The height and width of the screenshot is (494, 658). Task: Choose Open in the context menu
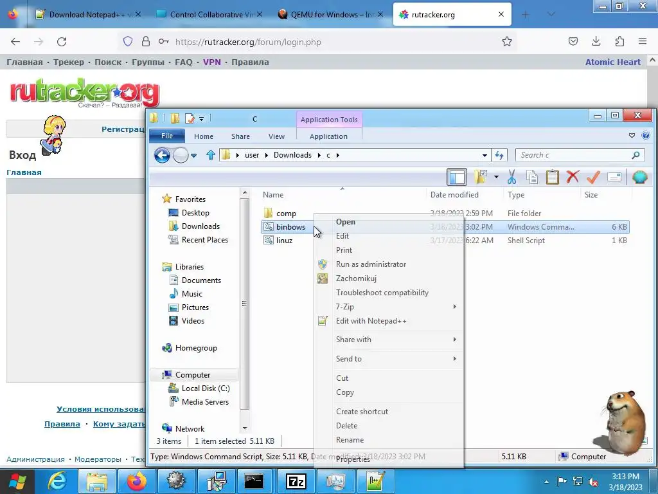[x=345, y=222]
